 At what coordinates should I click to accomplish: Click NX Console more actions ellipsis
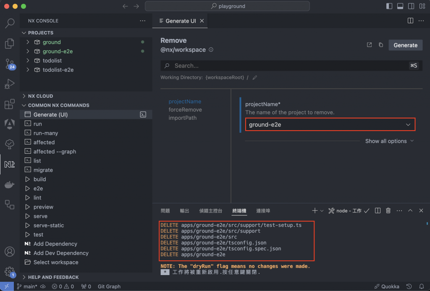point(143,21)
